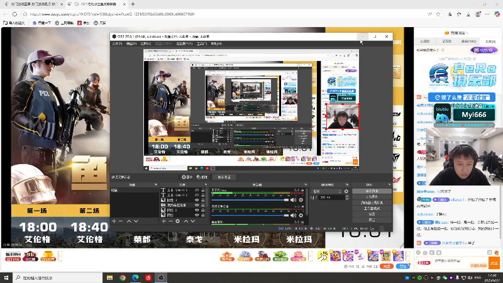This screenshot has width=503, height=283.
Task: Hide the last 图像 source with eye icon
Action: tap(197, 215)
